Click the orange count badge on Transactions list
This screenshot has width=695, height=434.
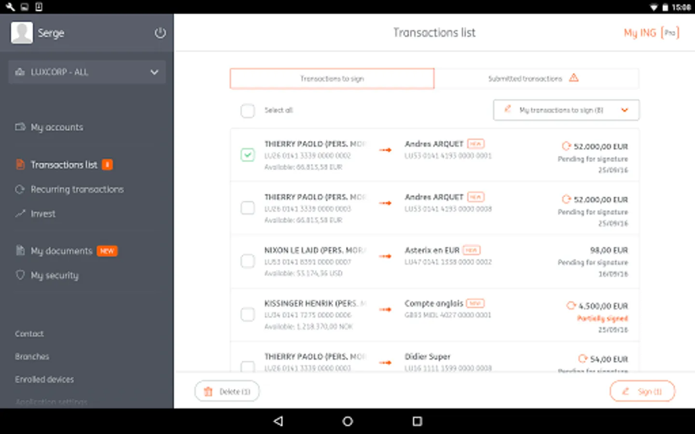pyautogui.click(x=107, y=165)
